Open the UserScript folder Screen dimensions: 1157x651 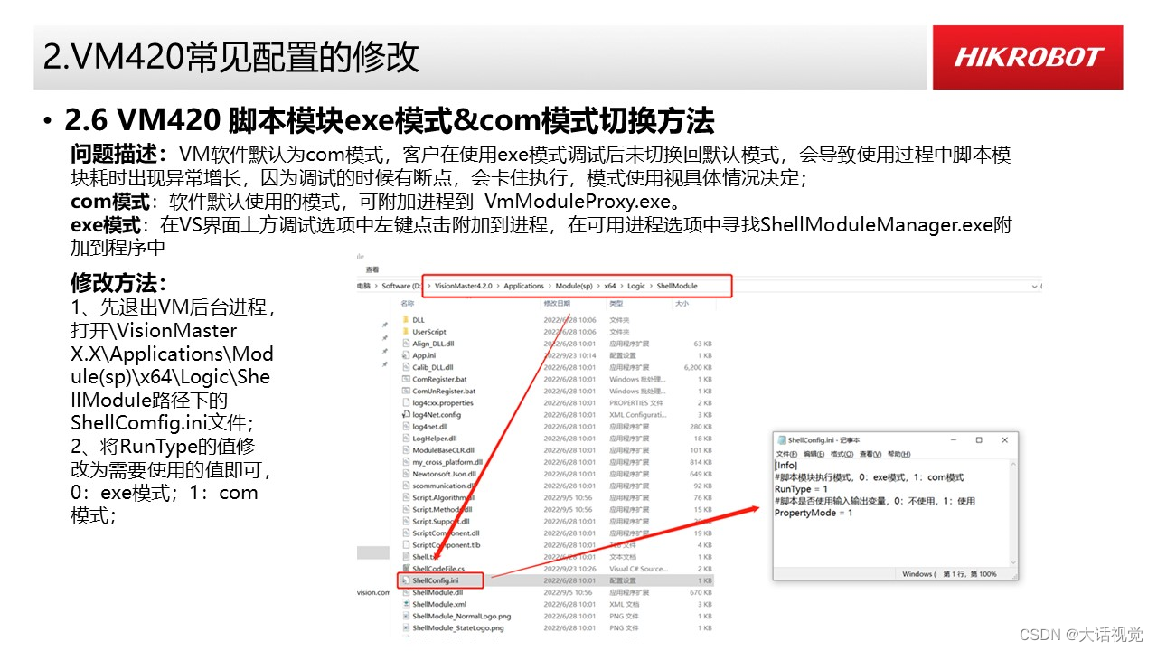[x=431, y=332]
